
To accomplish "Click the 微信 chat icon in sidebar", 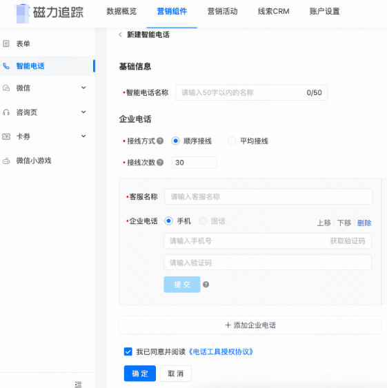I will click(x=6, y=88).
